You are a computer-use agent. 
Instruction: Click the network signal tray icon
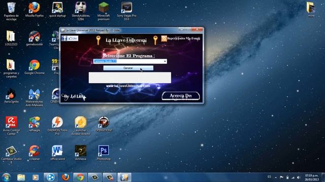(x=293, y=177)
